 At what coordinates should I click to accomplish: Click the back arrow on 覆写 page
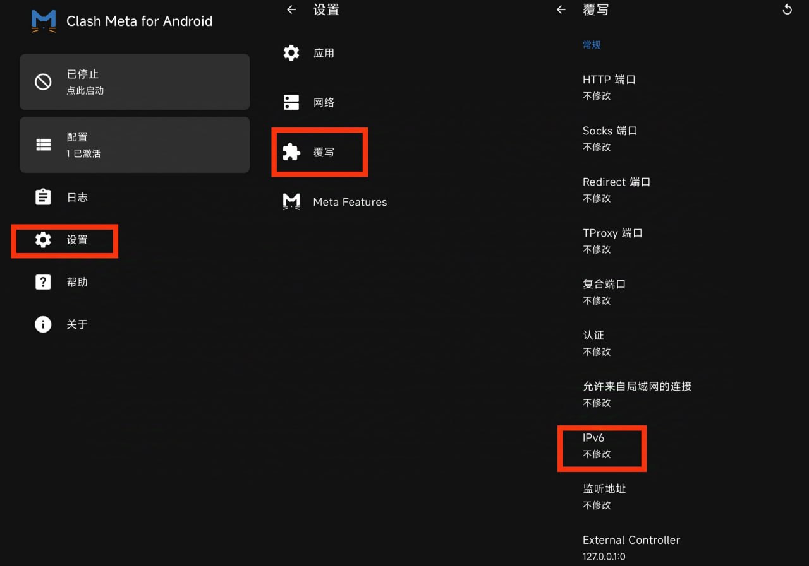pyautogui.click(x=561, y=9)
